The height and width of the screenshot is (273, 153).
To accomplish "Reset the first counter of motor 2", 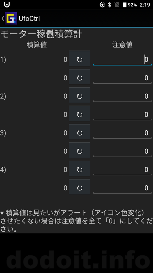I will click(x=80, y=95).
